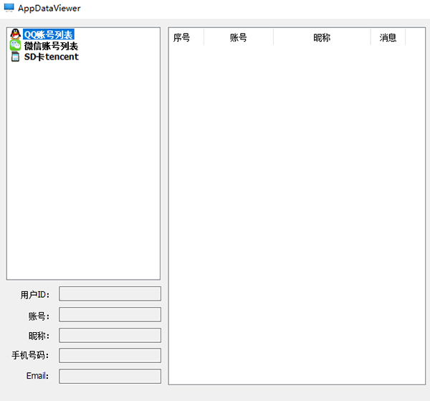
Task: Sort by the 昵称 column header
Action: pyautogui.click(x=322, y=37)
